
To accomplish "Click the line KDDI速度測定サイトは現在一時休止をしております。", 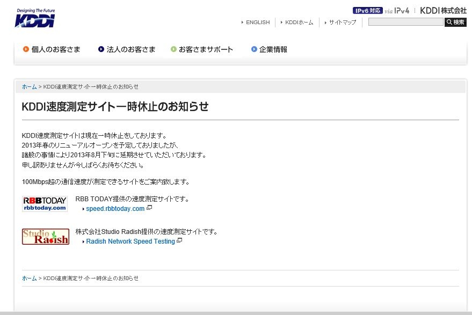I will 94,136.
